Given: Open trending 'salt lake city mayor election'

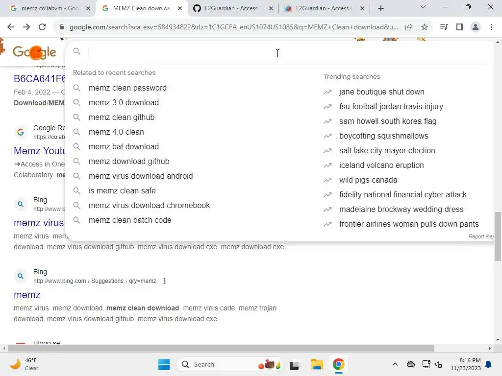Looking at the screenshot, I should (387, 151).
